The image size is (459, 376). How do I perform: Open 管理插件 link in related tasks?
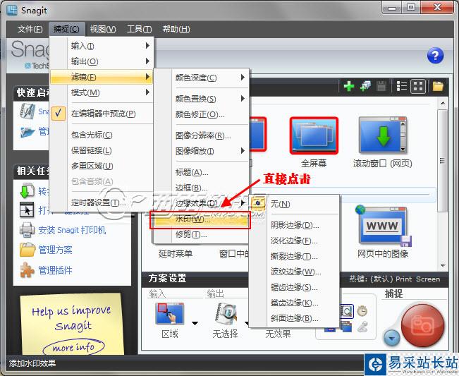[55, 270]
